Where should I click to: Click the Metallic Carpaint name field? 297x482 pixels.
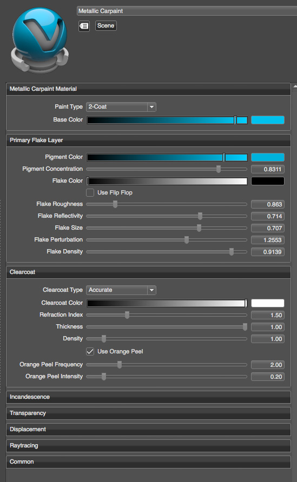pos(187,11)
